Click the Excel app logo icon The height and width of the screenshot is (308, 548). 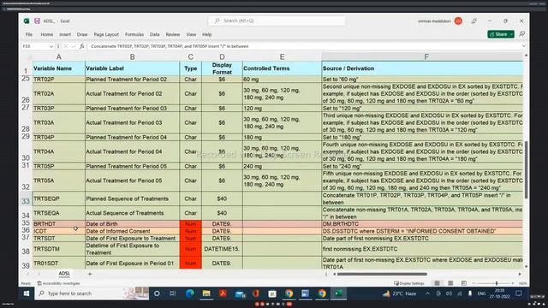point(27,21)
